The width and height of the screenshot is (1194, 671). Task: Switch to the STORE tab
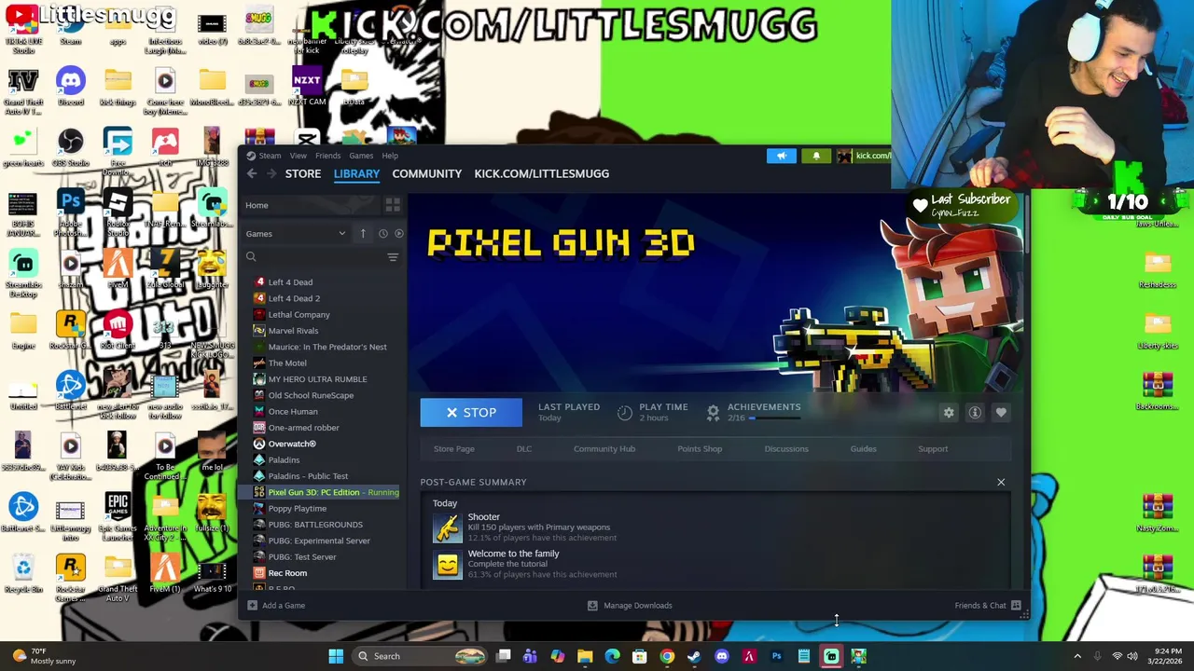pos(303,173)
